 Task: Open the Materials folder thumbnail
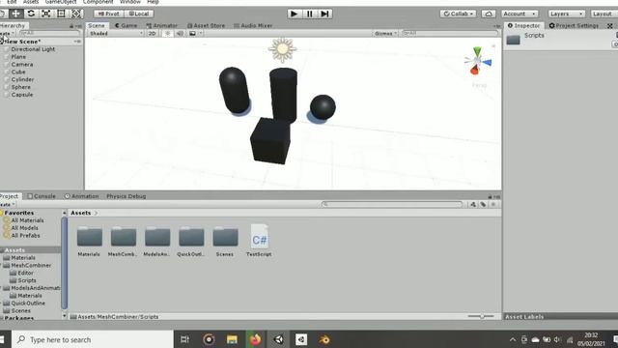pyautogui.click(x=90, y=237)
